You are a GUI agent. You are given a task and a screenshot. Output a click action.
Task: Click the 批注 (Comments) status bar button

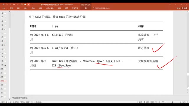[x=146, y=102]
